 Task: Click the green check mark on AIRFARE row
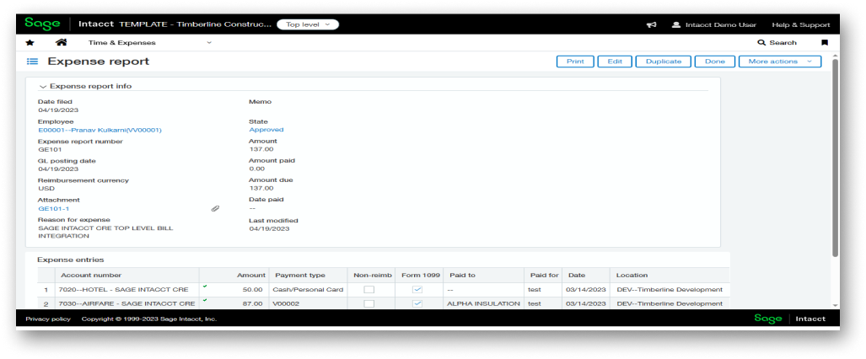[205, 301]
